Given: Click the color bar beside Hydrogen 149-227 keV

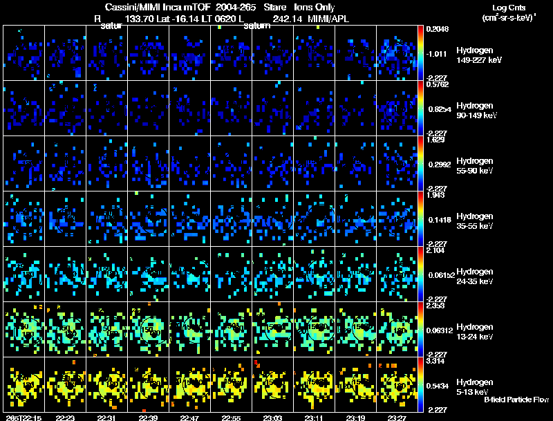Looking at the screenshot, I should tap(420, 53).
